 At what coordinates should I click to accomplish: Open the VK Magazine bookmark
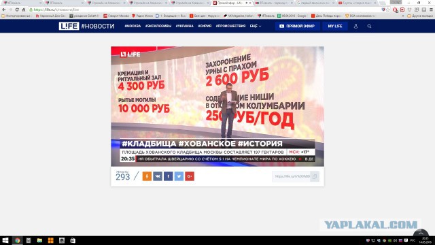[x=239, y=16]
